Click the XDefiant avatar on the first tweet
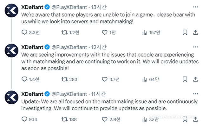This screenshot has width=203, height=126. click(x=11, y=11)
